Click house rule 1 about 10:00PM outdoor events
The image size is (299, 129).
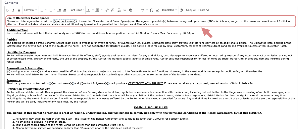[102, 119]
